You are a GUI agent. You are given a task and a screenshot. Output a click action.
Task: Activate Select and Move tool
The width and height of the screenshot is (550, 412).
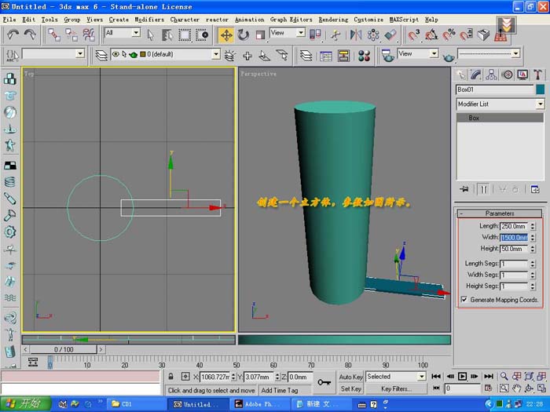(x=226, y=35)
